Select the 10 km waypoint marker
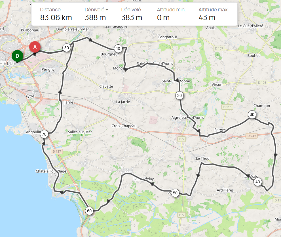Viewport: 281px width, 237px height. click(118, 49)
